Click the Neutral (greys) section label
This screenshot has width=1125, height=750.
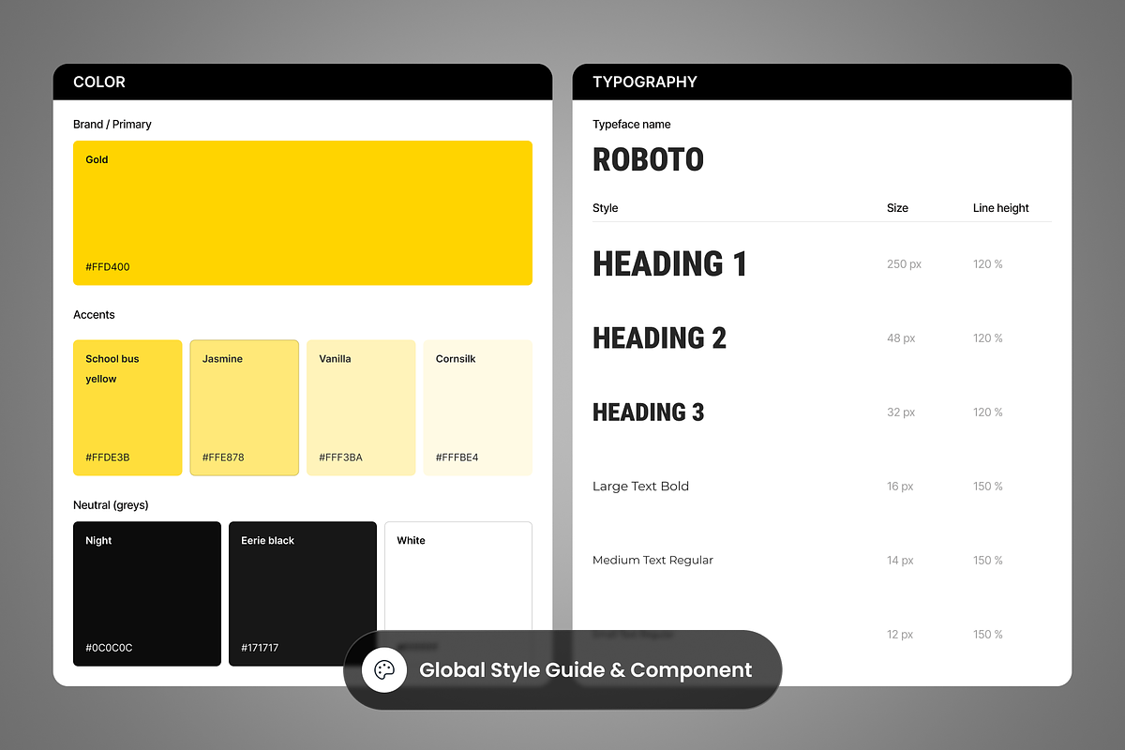[x=111, y=505]
